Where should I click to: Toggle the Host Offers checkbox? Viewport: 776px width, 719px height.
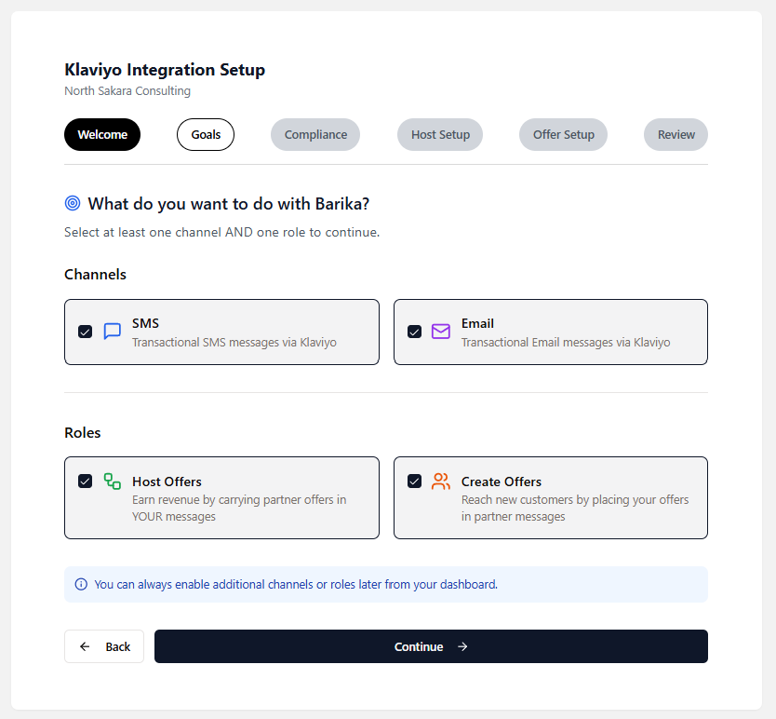[x=86, y=482]
